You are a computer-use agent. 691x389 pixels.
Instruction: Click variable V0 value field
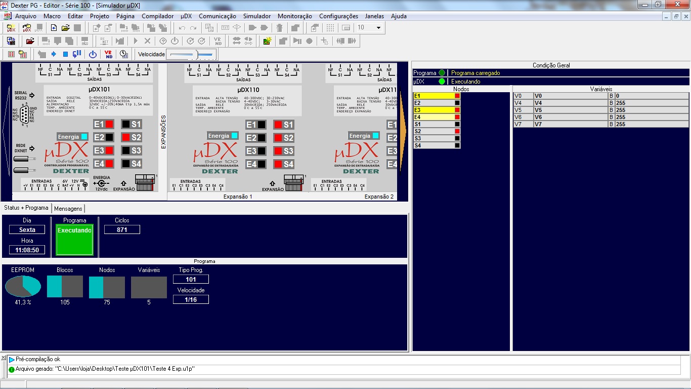pyautogui.click(x=652, y=96)
